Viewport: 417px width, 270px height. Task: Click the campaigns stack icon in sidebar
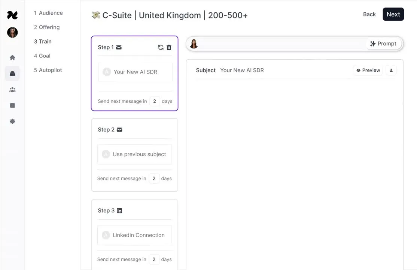12,73
